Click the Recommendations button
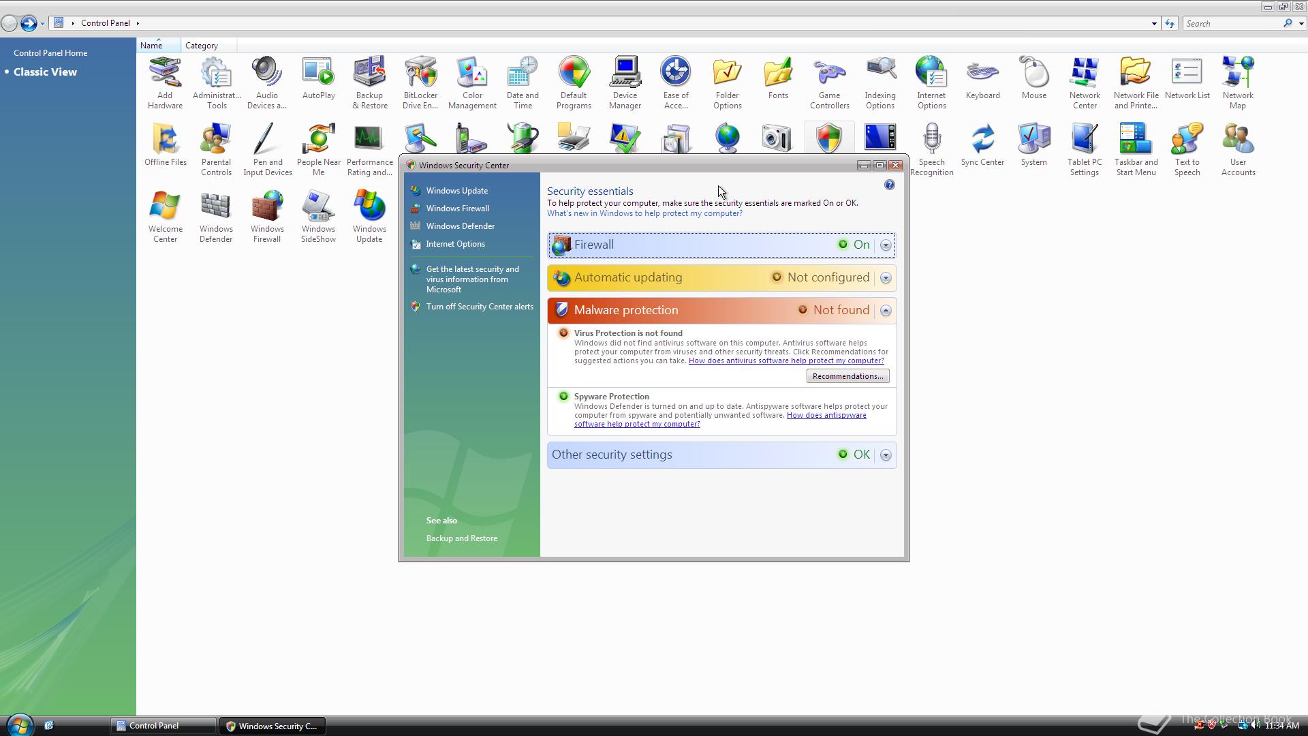 point(847,376)
